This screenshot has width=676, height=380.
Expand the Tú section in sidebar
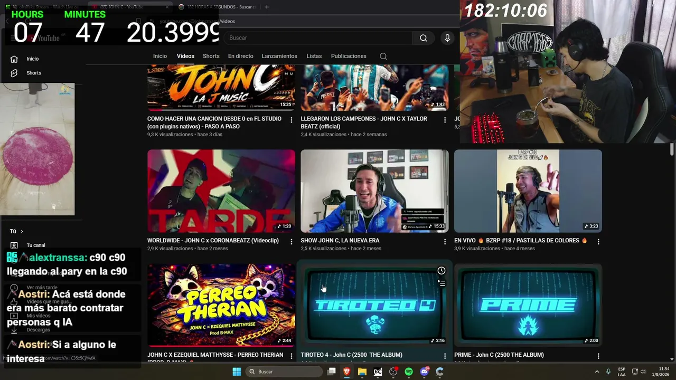pyautogui.click(x=16, y=231)
